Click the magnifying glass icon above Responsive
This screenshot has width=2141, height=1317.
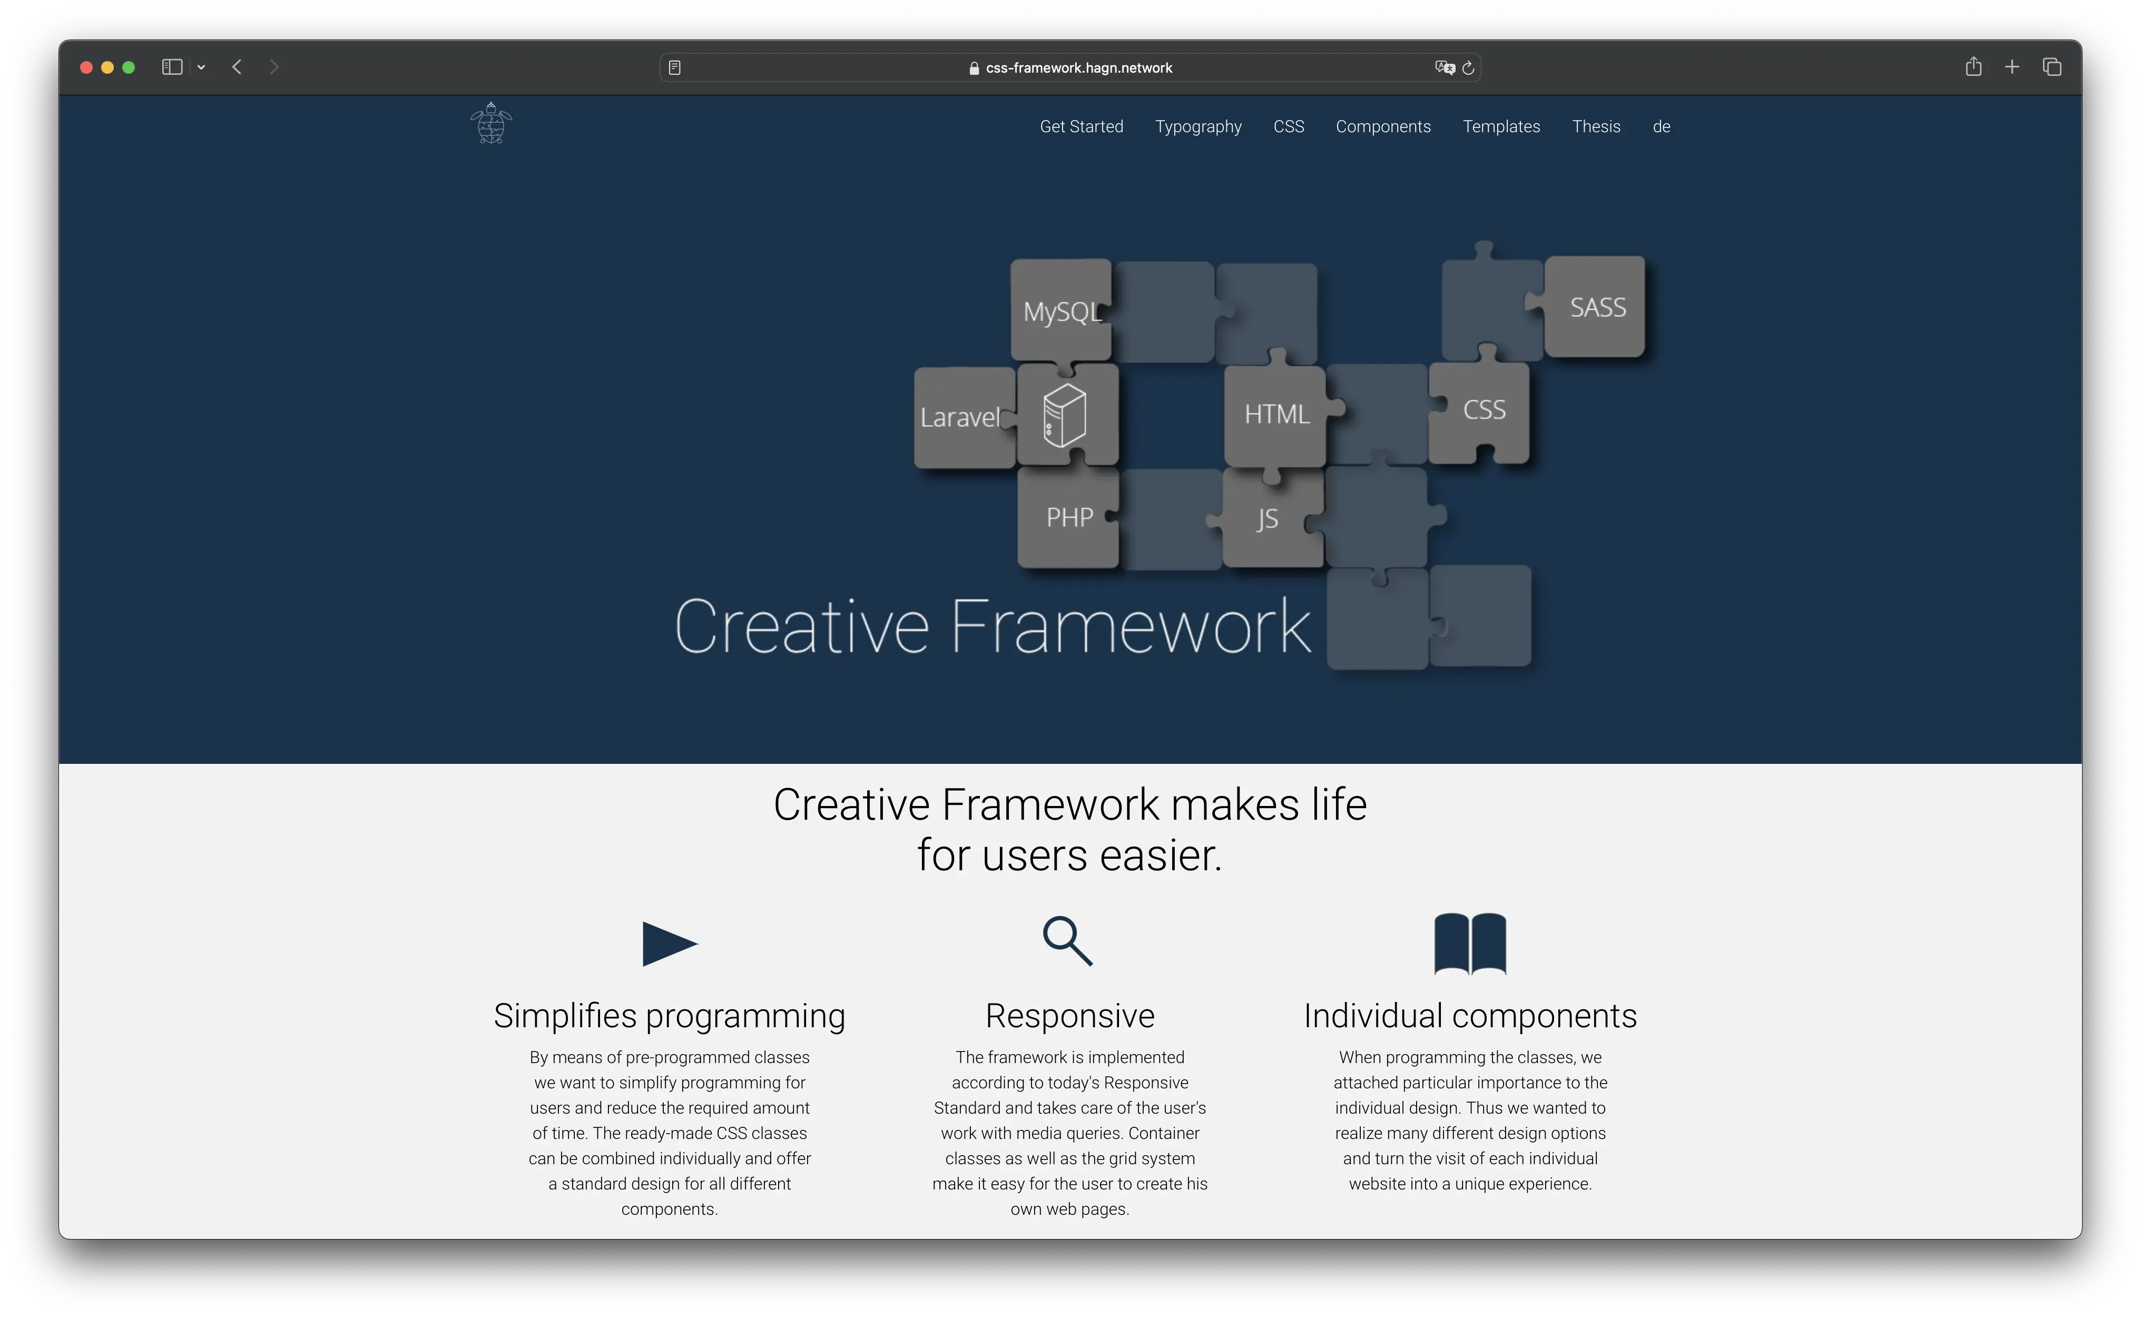coord(1068,941)
